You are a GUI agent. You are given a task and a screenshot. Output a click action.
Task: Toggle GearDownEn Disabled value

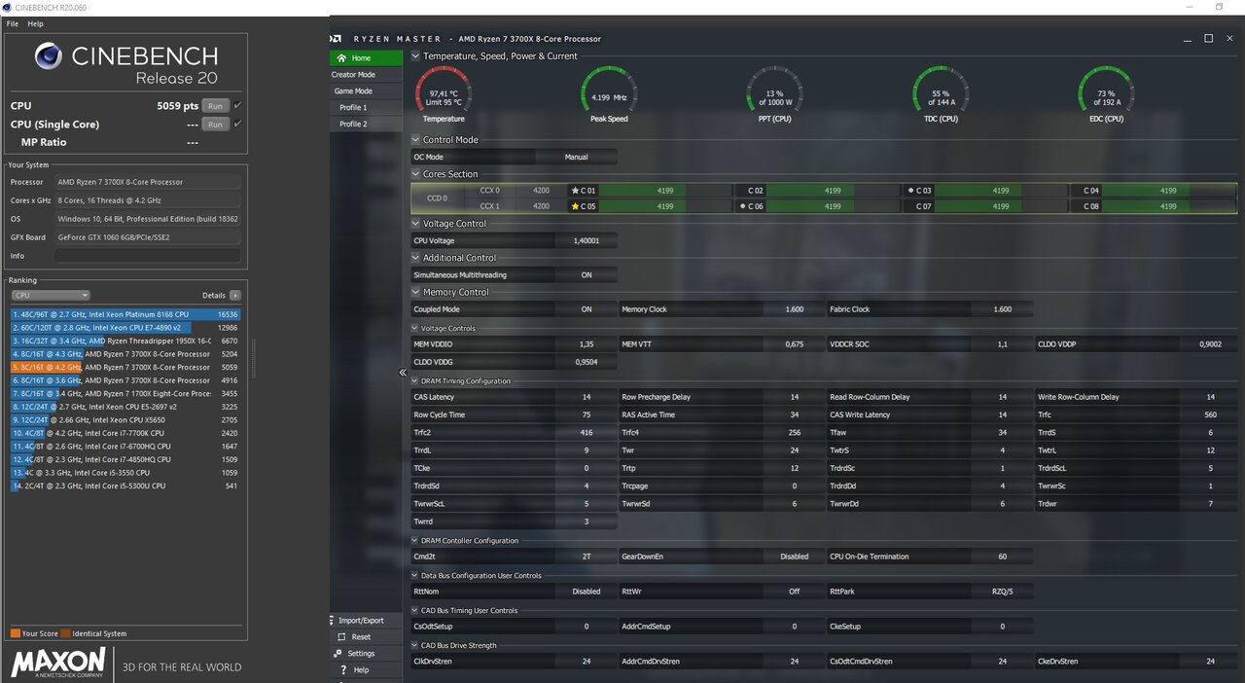coord(795,557)
